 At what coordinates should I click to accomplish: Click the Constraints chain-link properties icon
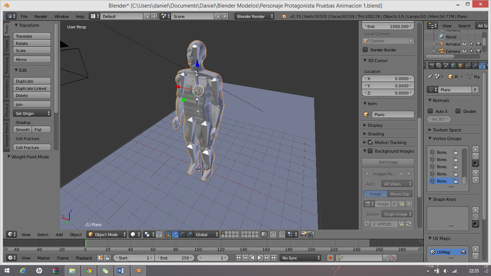point(468,65)
